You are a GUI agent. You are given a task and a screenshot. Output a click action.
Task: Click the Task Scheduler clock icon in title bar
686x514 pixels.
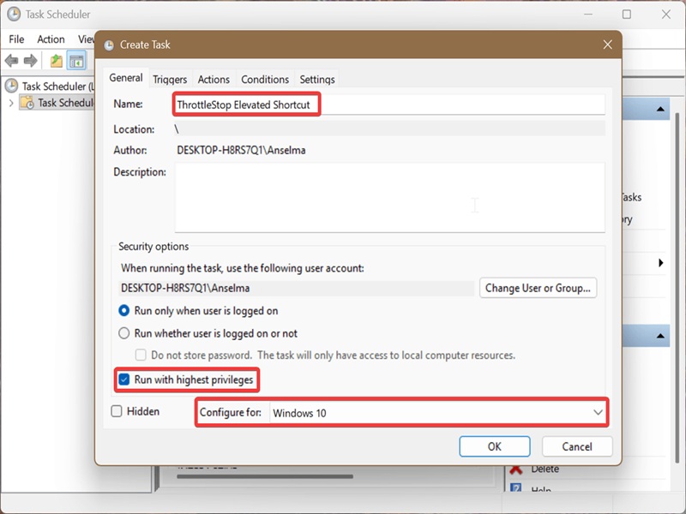(x=14, y=14)
